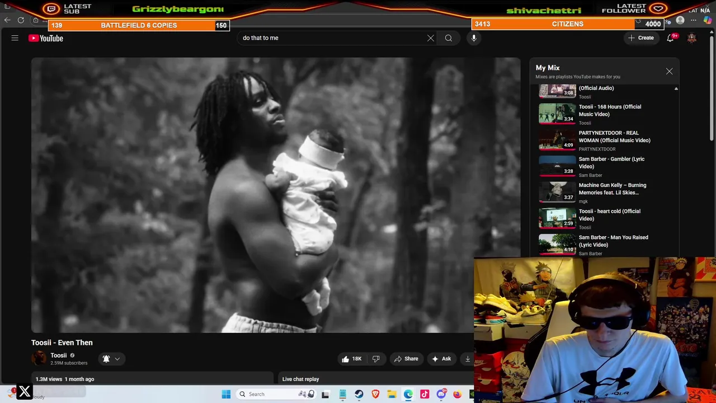Play 'Sam Barber - Man You Raised'

tap(614, 241)
